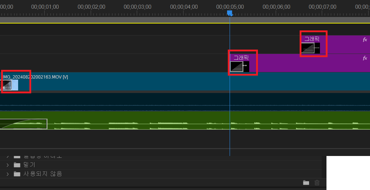Create a new custom bin with folder icon
The height and width of the screenshot is (190, 370).
coord(306,182)
